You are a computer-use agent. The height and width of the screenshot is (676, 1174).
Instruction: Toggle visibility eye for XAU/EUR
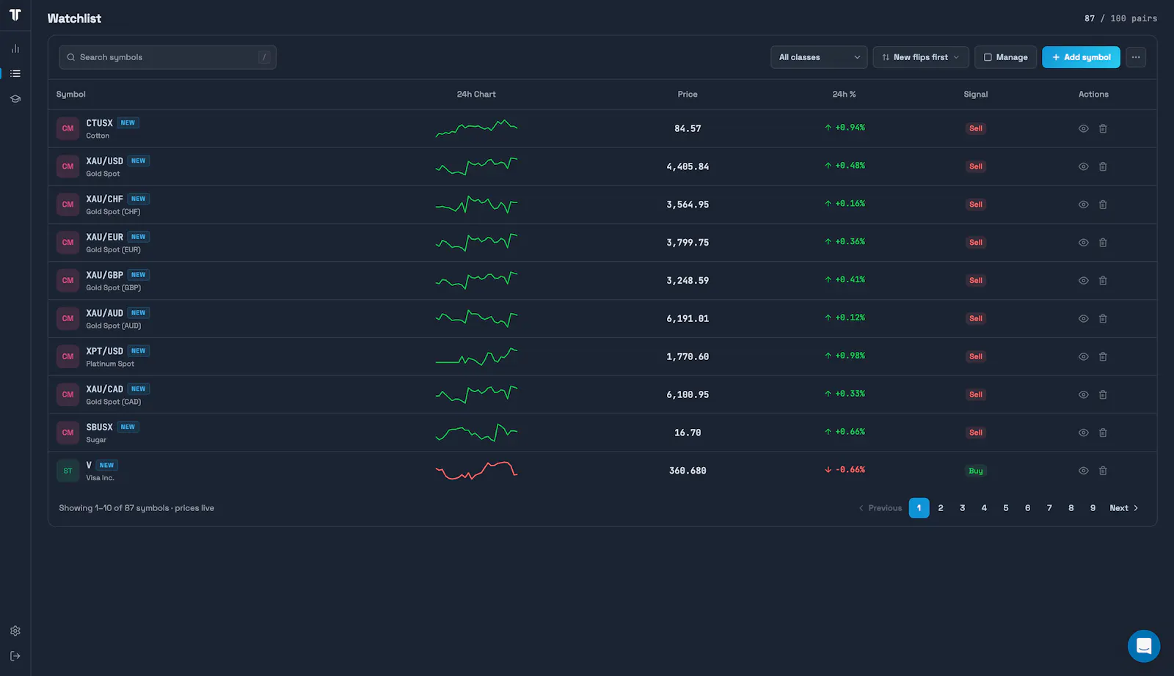1083,243
